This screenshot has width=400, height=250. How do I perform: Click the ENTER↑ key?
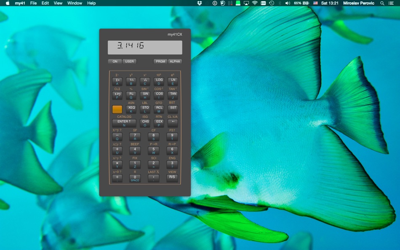[x=124, y=123]
